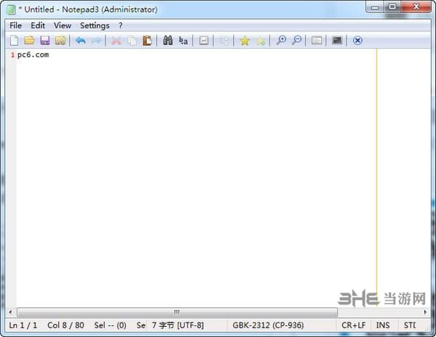
Task: Click the left scroll arrow
Action: [10, 312]
